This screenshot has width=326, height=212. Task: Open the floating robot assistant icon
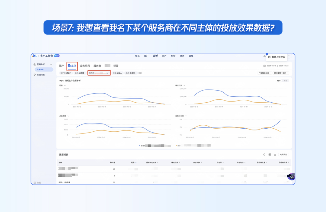point(291,177)
